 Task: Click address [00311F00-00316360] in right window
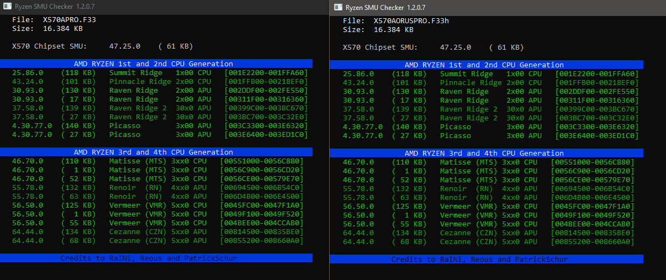[597, 101]
